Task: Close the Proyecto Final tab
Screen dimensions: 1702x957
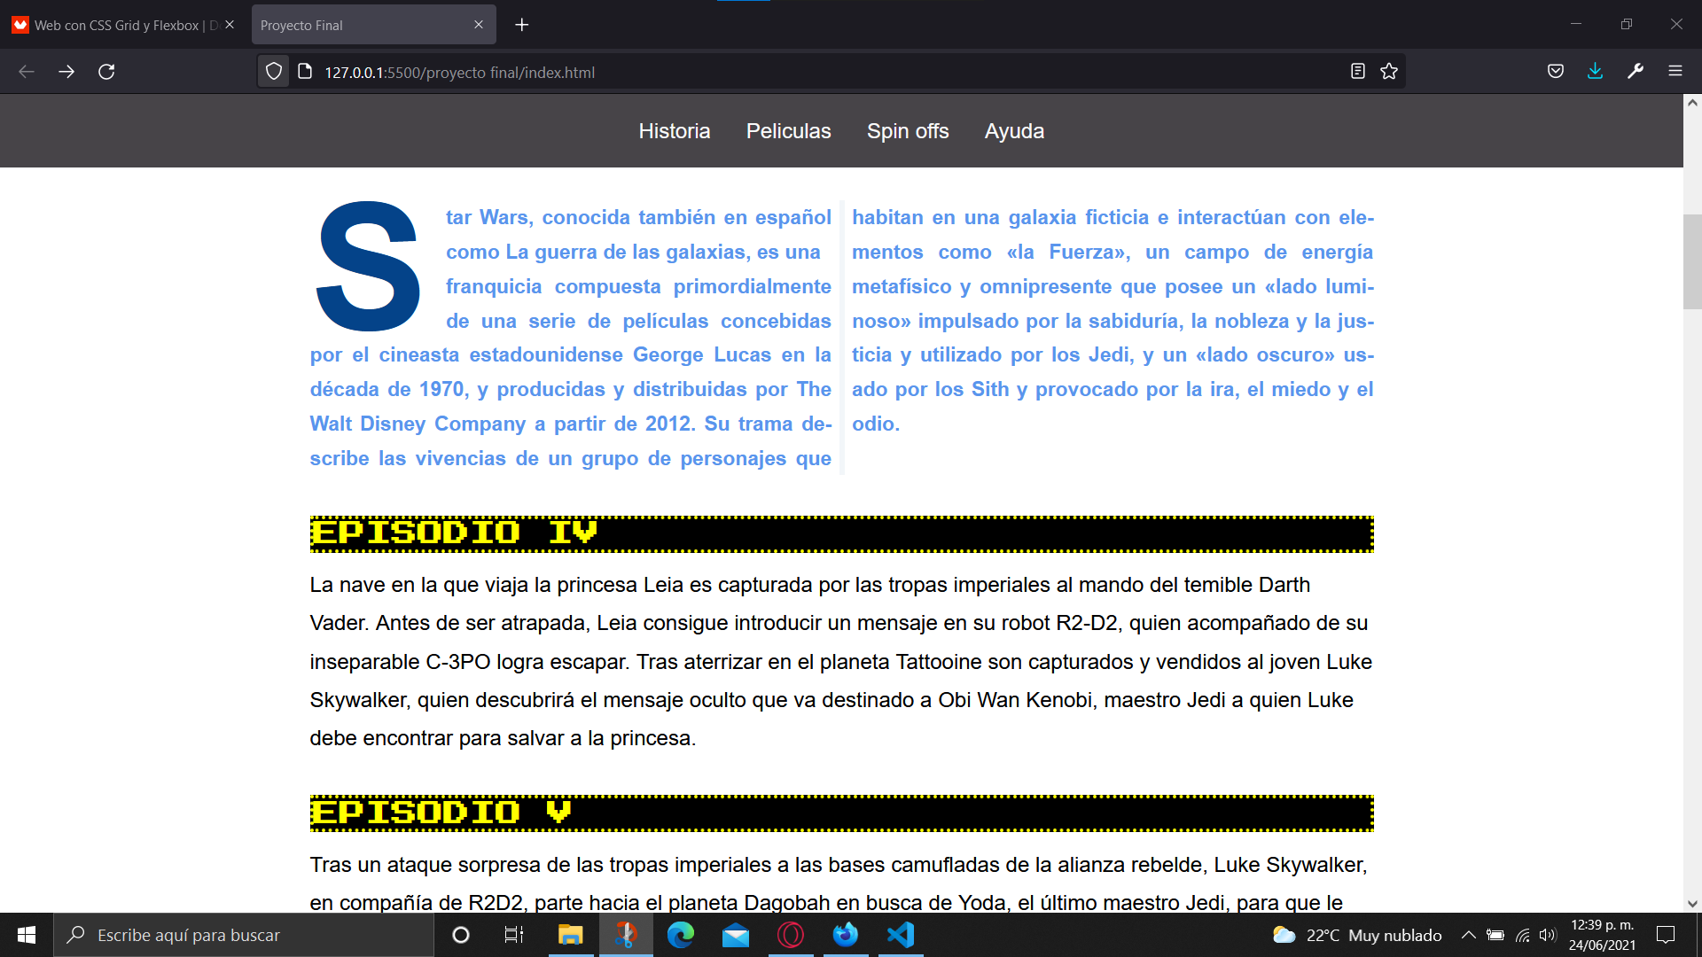Action: point(479,25)
